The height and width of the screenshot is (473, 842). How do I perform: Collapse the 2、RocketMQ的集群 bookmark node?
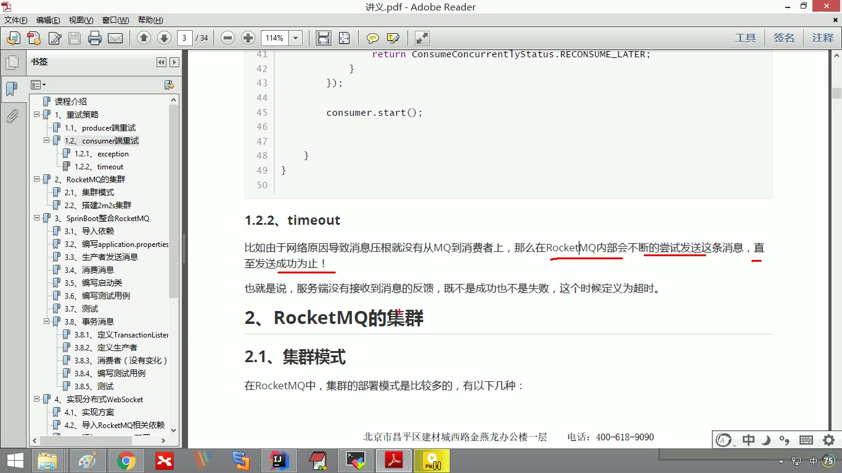pos(37,179)
